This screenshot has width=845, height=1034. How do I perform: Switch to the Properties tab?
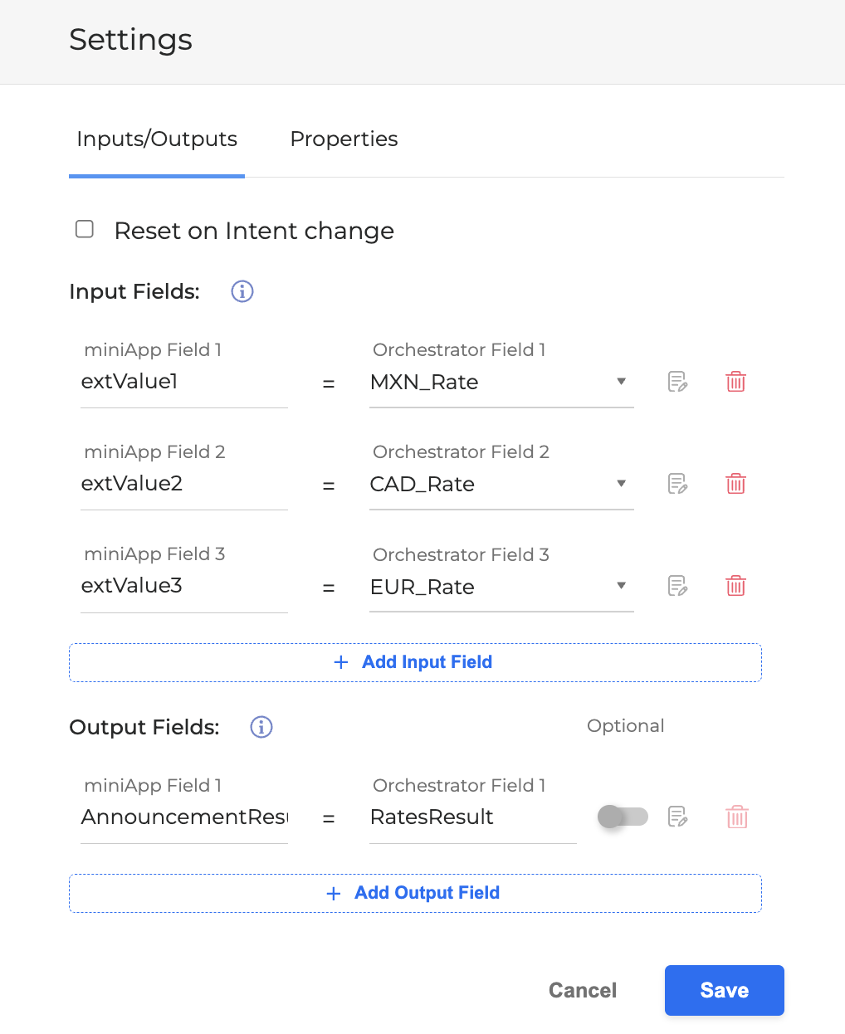[x=344, y=139]
